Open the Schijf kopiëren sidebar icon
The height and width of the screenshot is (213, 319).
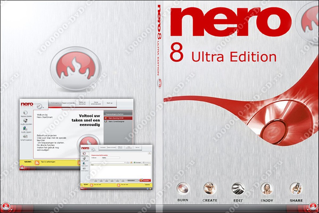pos(26,137)
